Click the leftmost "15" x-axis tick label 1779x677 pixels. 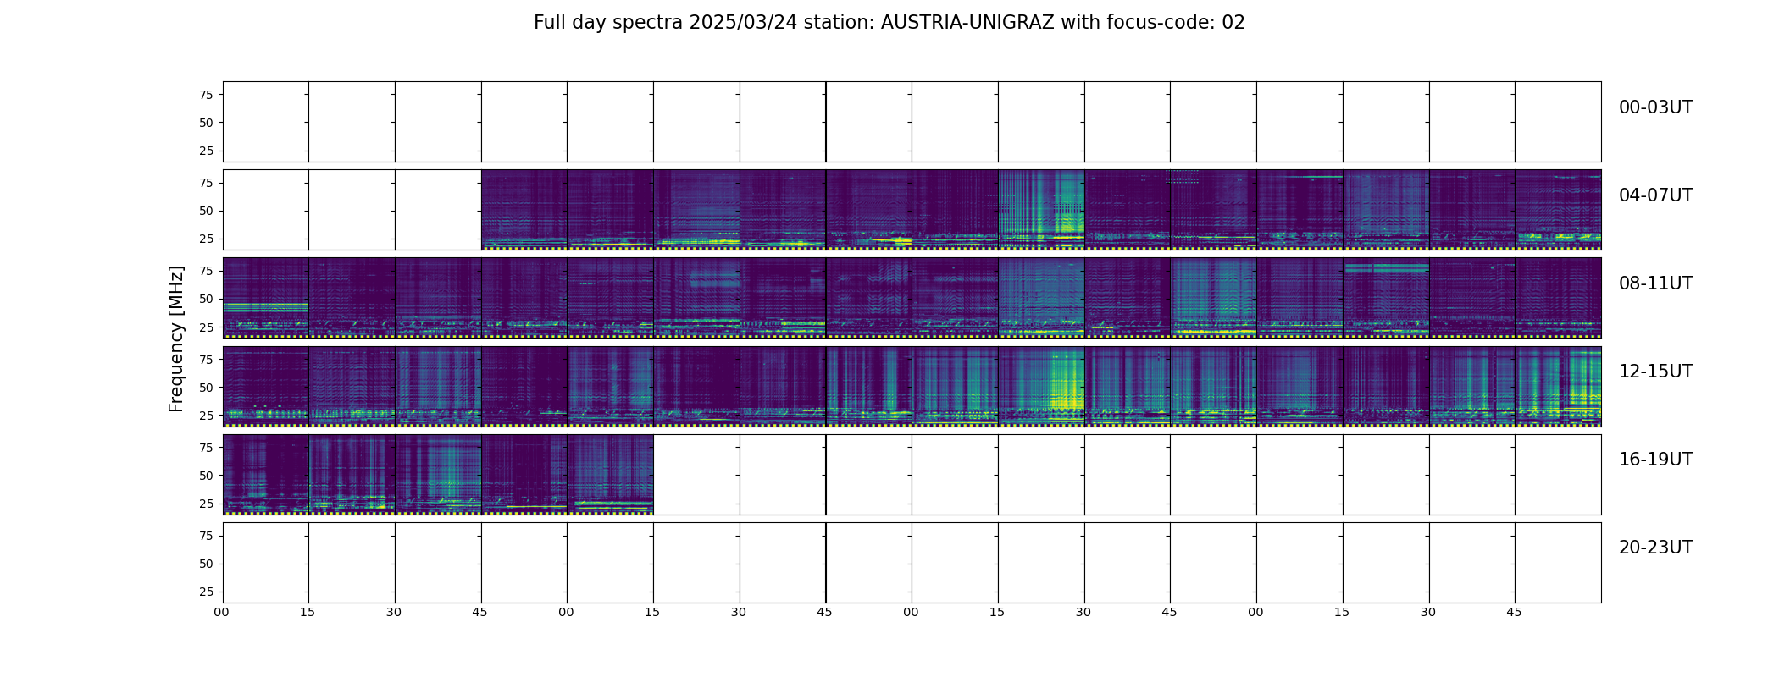(308, 612)
